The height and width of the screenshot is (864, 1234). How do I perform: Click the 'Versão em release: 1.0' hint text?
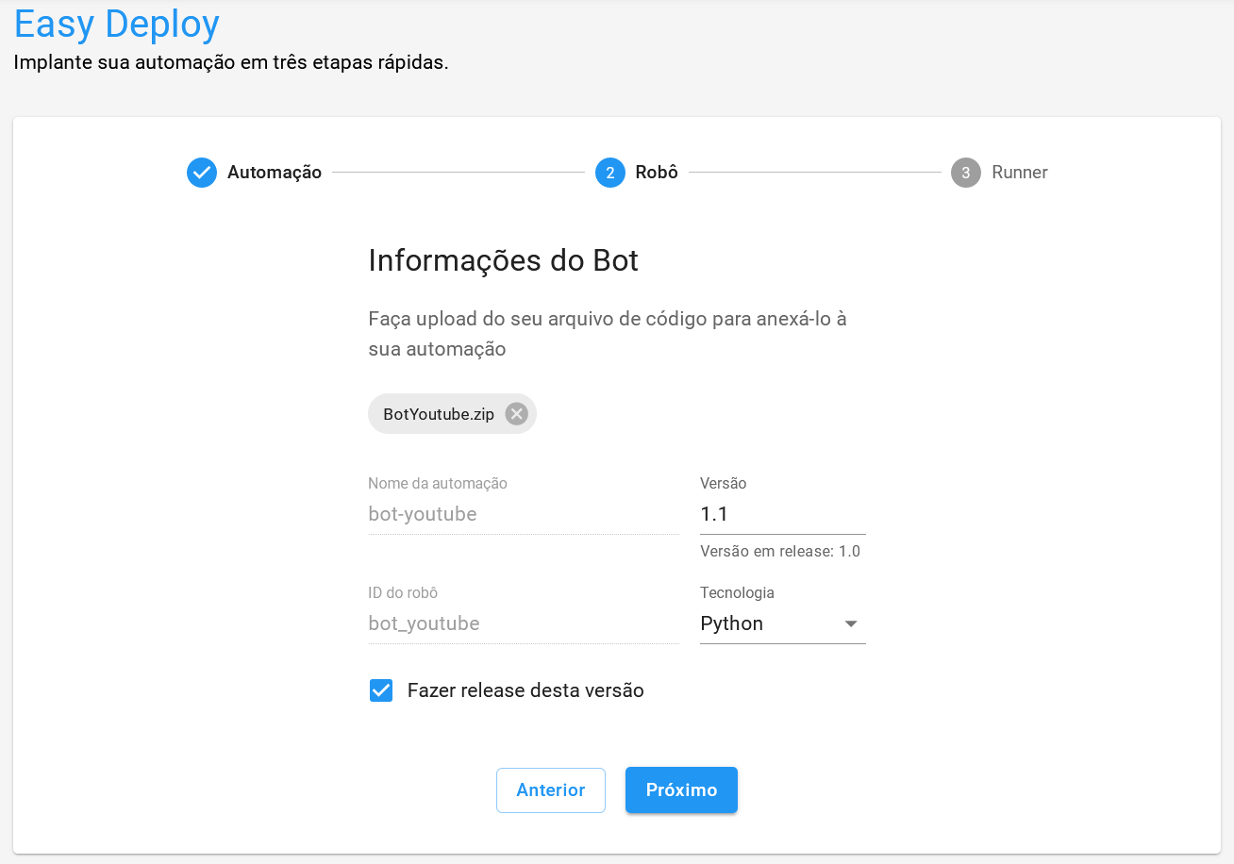point(780,552)
